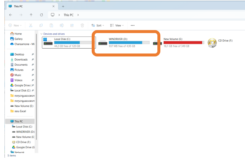Select Gallery in the sidebar
Screen dimensions: 245x159
click(x=18, y=39)
